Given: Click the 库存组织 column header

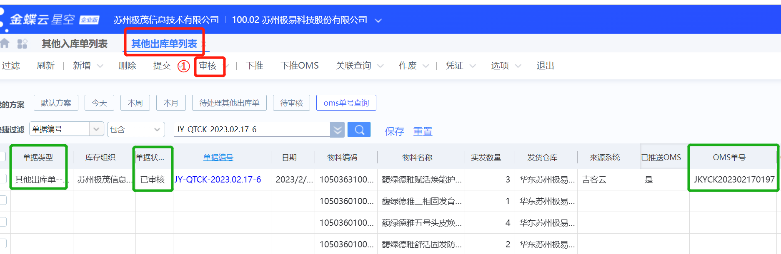Looking at the screenshot, I should click(x=100, y=158).
